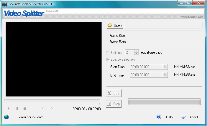Maximize the Boilsoft Video Splitter window
The image size is (207, 126).
pyautogui.click(x=189, y=3)
